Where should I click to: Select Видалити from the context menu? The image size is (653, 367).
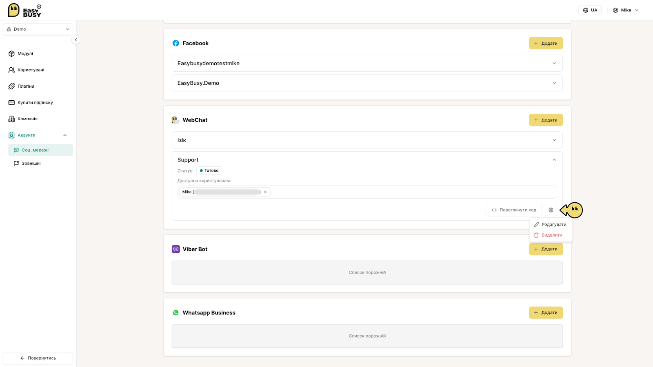551,235
